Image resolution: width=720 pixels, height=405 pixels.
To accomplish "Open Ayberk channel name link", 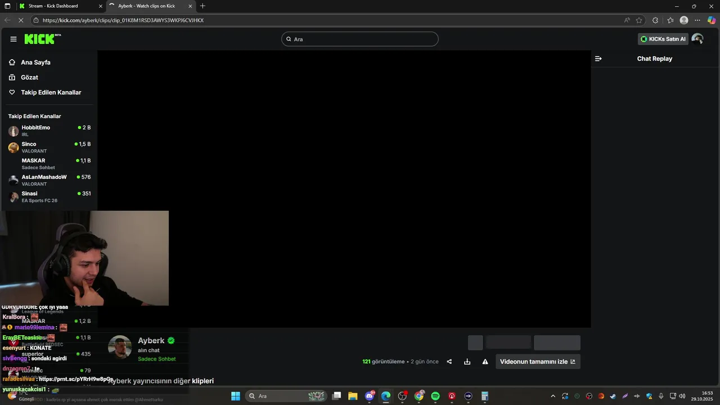I will pos(151,340).
